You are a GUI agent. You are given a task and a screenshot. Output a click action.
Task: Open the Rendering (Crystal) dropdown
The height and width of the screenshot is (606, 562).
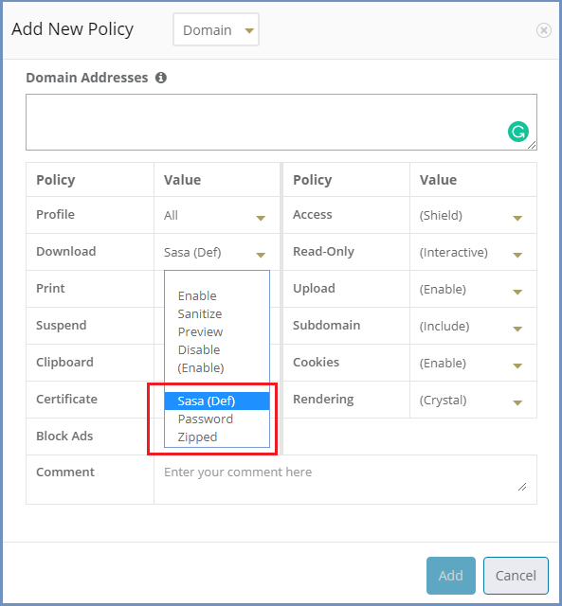click(x=471, y=400)
